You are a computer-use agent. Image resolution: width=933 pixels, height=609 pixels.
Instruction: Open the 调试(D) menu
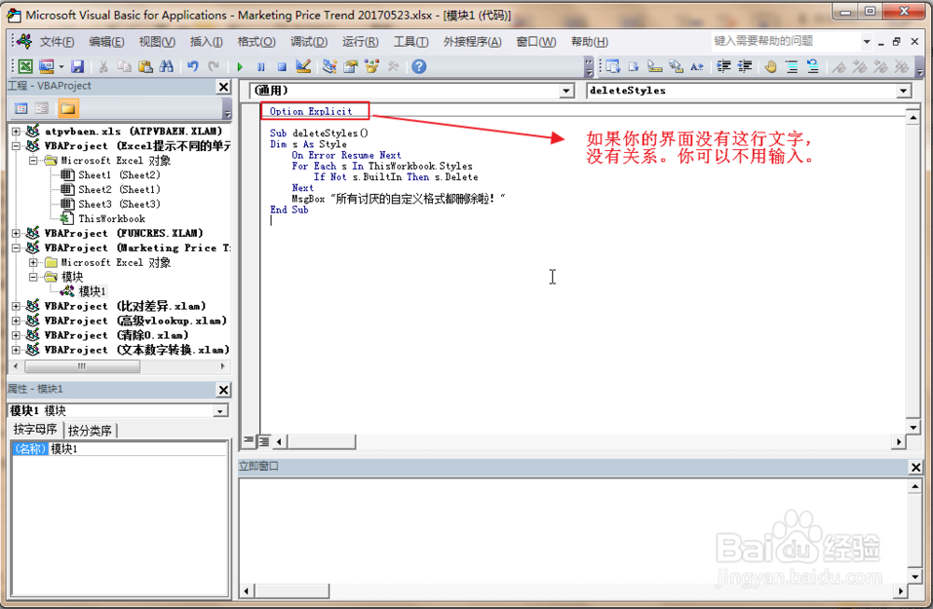pos(309,42)
